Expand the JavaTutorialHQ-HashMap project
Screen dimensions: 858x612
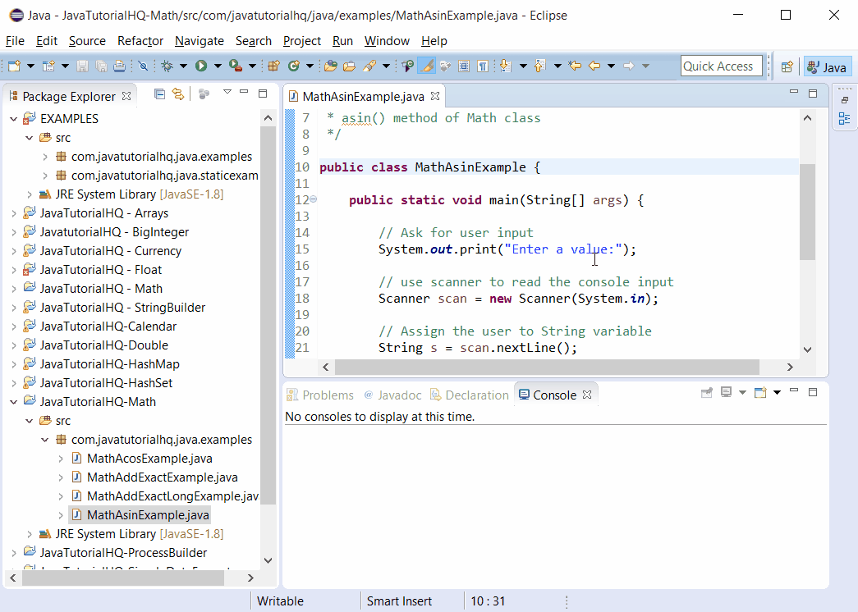click(x=14, y=364)
